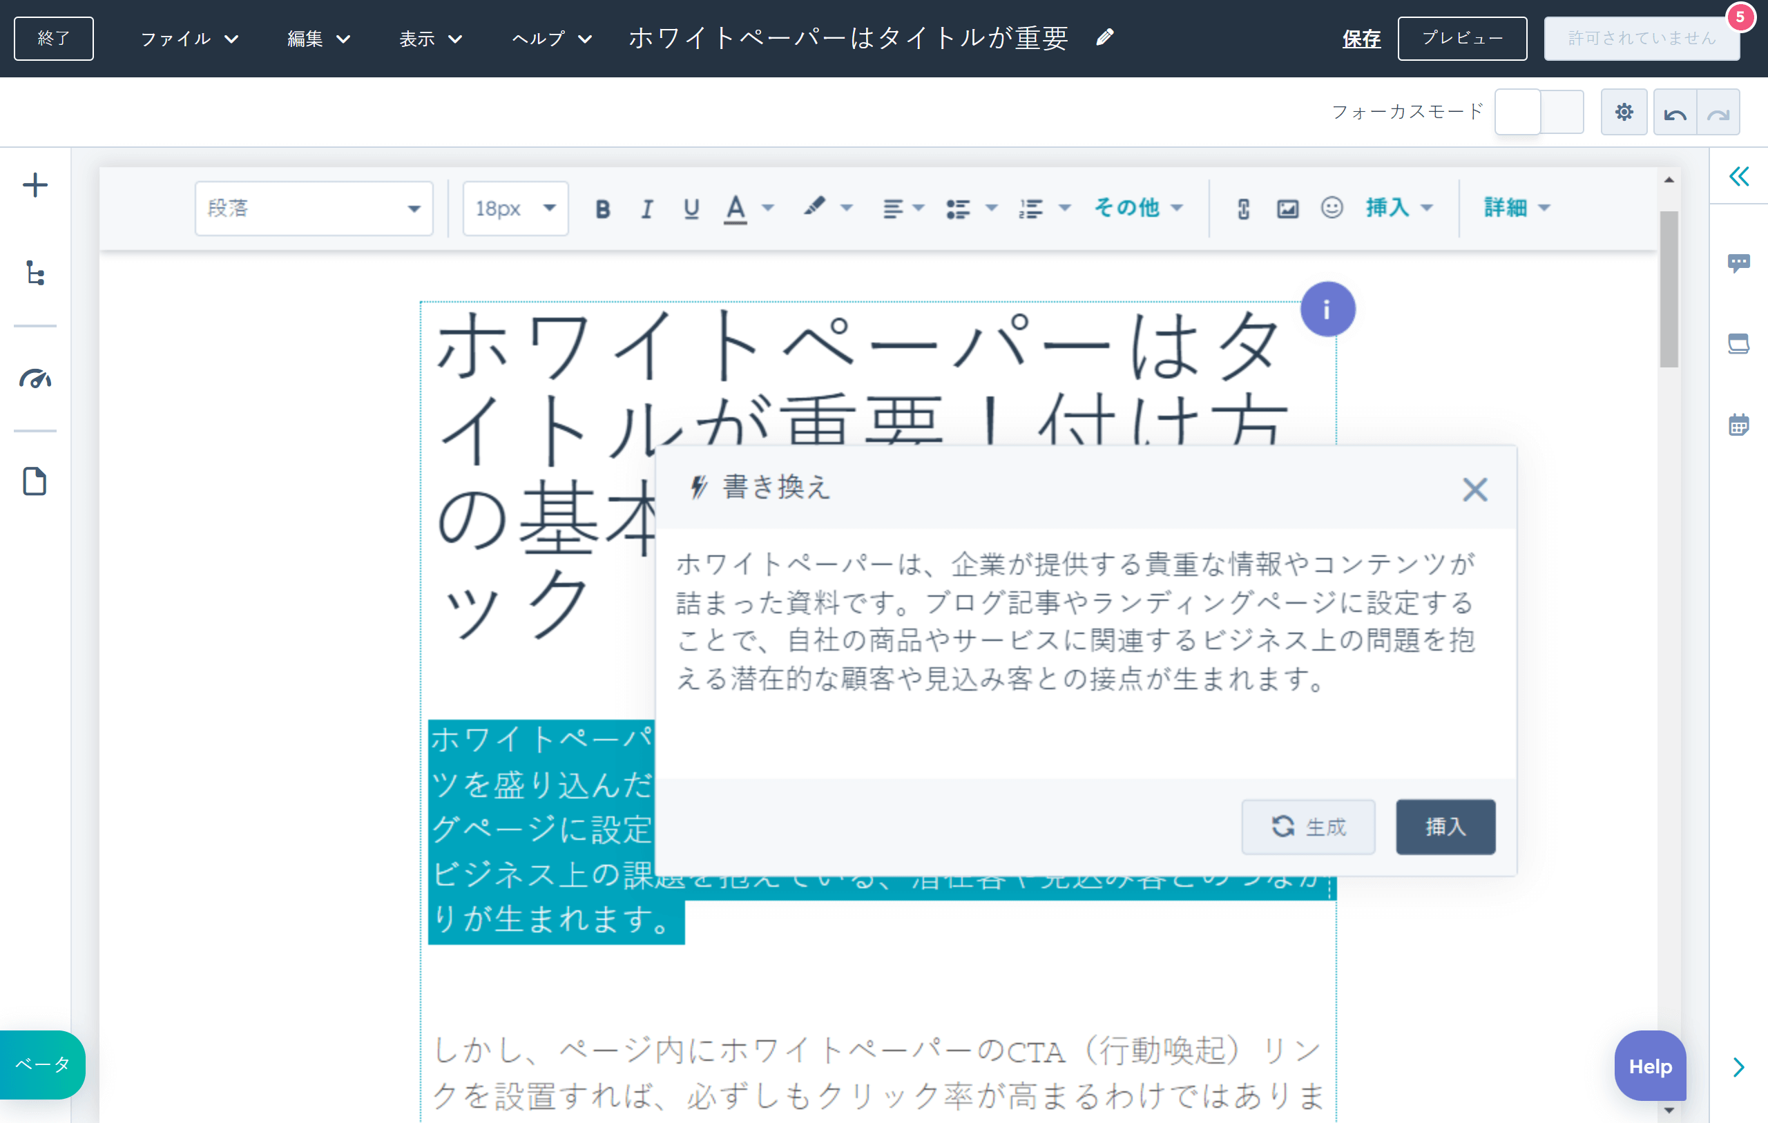Expand numbered list options arrow

[1065, 209]
